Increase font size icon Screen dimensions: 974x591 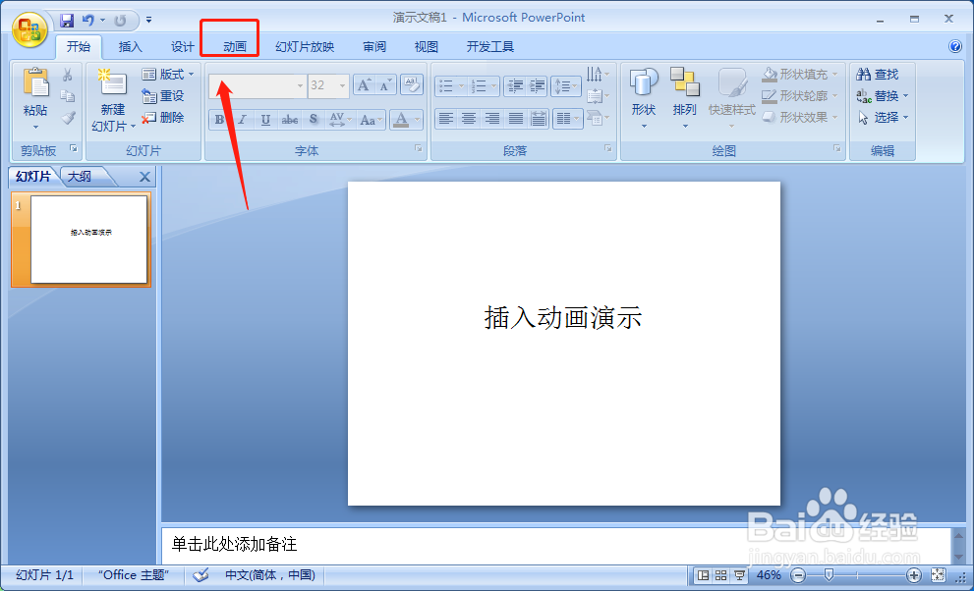point(365,85)
